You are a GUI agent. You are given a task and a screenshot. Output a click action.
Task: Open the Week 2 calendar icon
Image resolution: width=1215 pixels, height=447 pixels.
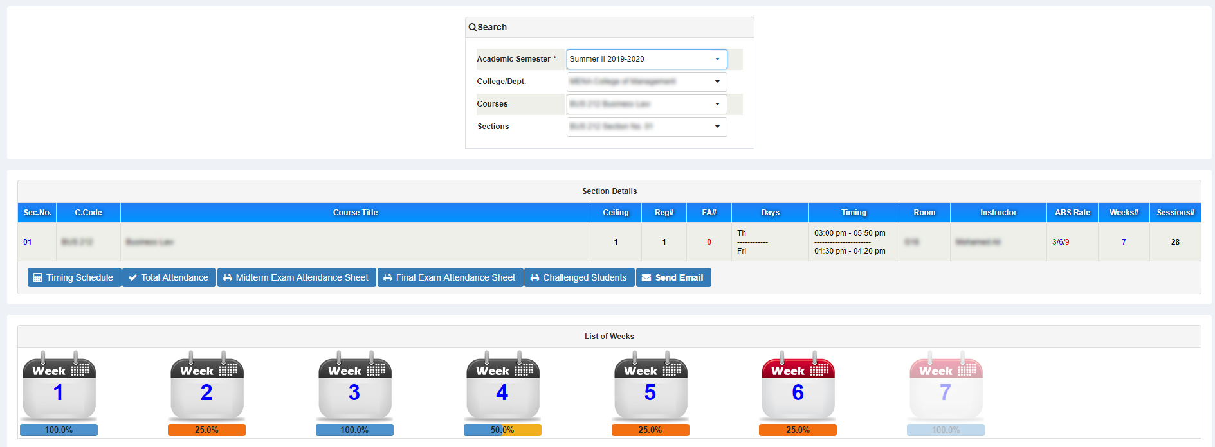207,386
